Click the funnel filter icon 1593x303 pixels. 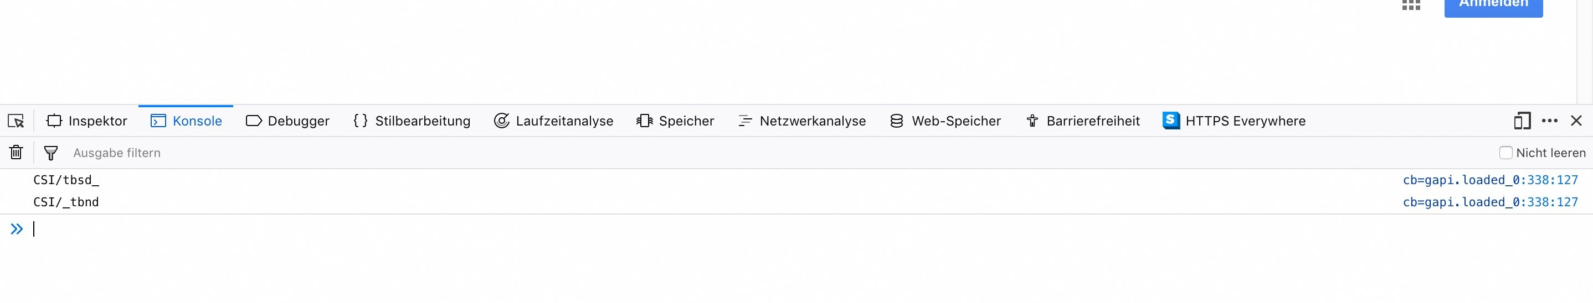coord(51,153)
